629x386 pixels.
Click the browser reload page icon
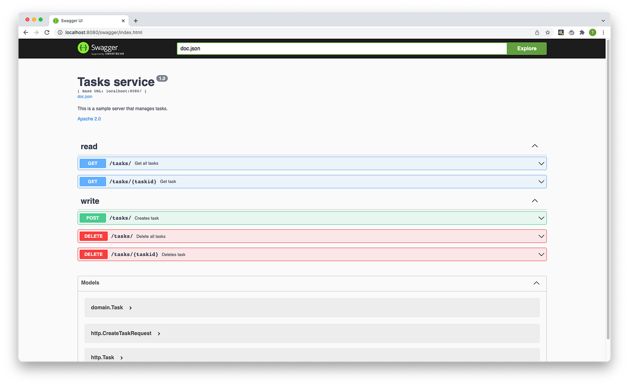click(47, 32)
